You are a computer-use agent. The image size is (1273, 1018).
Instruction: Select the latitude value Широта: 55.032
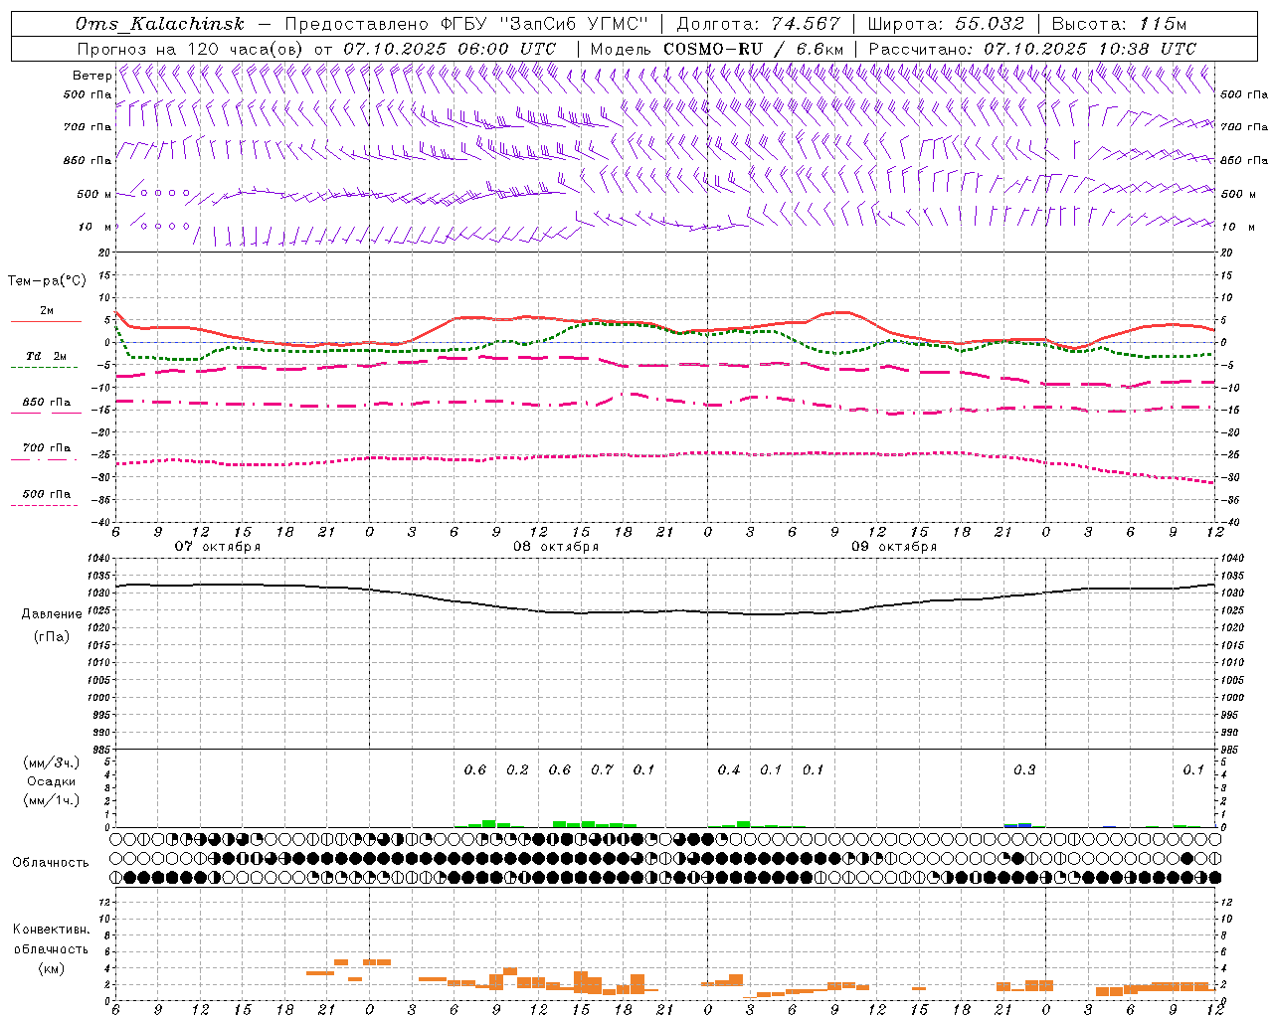946,24
